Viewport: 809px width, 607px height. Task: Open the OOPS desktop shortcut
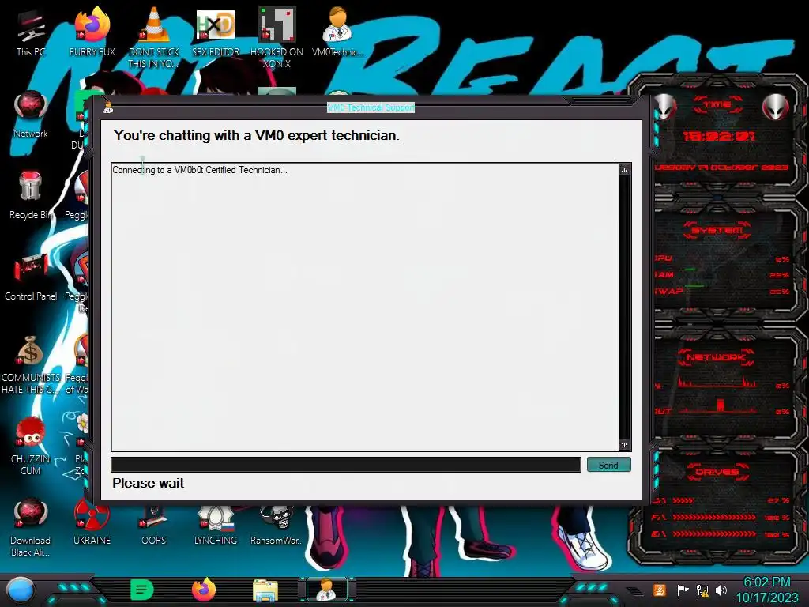[154, 526]
